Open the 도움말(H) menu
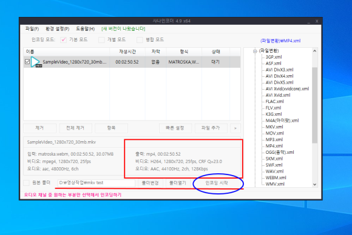This screenshot has width=352, height=235. pos(85,29)
